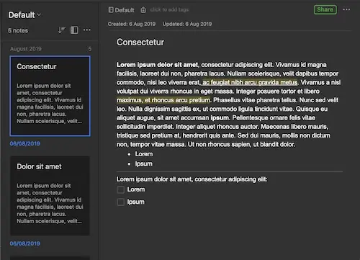The image size is (360, 260).
Task: Click the bold 'Lorem ipsum dolor sit amet' text
Action: pyautogui.click(x=158, y=65)
